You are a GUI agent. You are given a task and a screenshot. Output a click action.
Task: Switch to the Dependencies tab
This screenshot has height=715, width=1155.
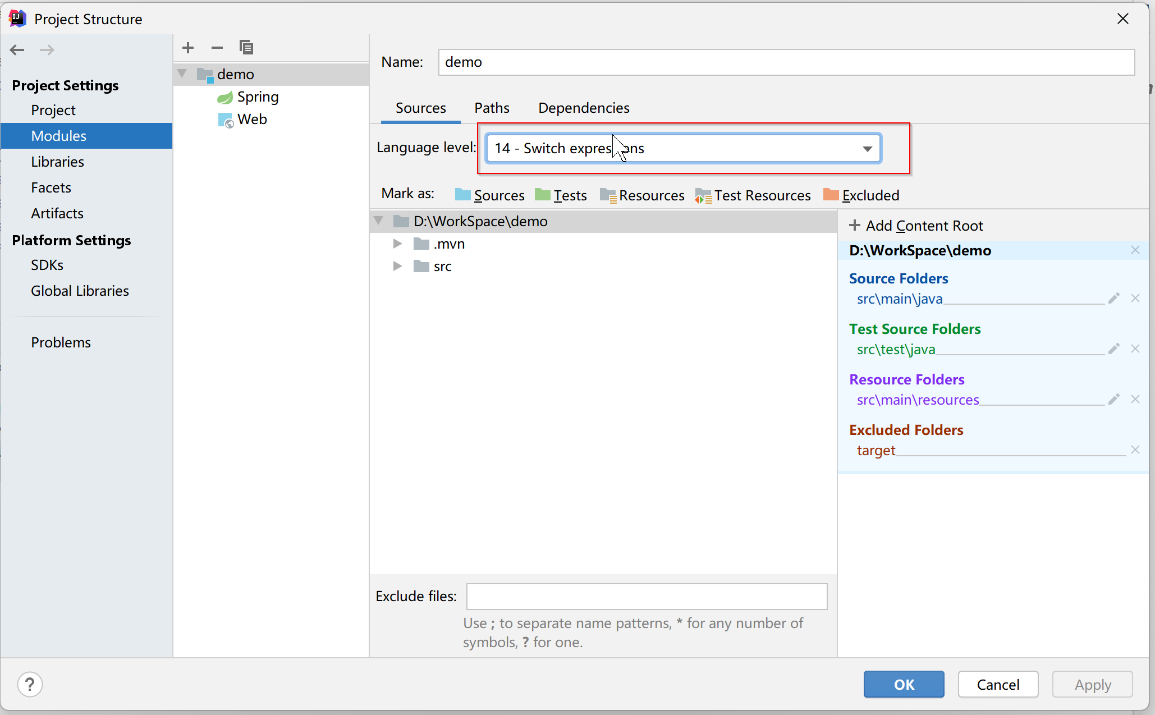click(584, 108)
